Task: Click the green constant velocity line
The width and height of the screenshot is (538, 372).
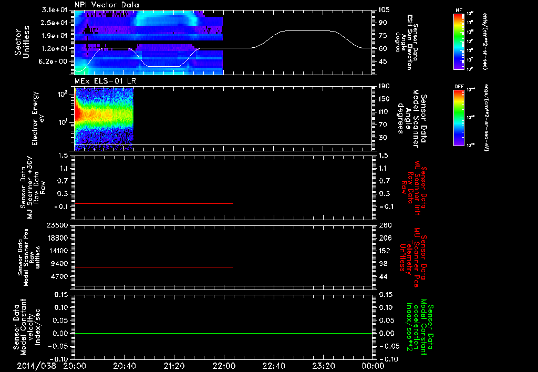Action: coord(223,333)
